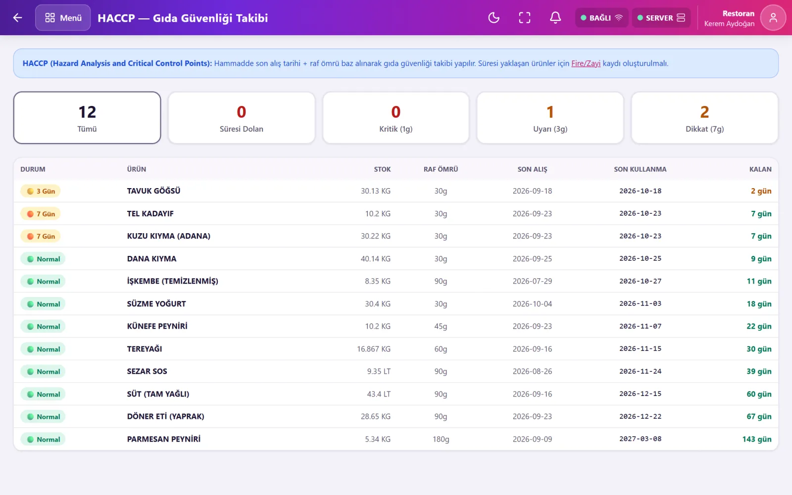792x495 pixels.
Task: Sort by SON KULLANMA column header
Action: pyautogui.click(x=640, y=169)
